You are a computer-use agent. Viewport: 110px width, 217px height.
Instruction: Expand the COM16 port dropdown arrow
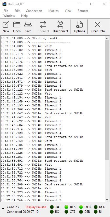[3, 209]
